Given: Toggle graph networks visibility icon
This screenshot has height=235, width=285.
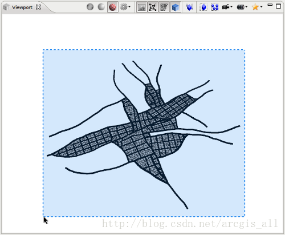Looking at the screenshot, I should (x=153, y=7).
